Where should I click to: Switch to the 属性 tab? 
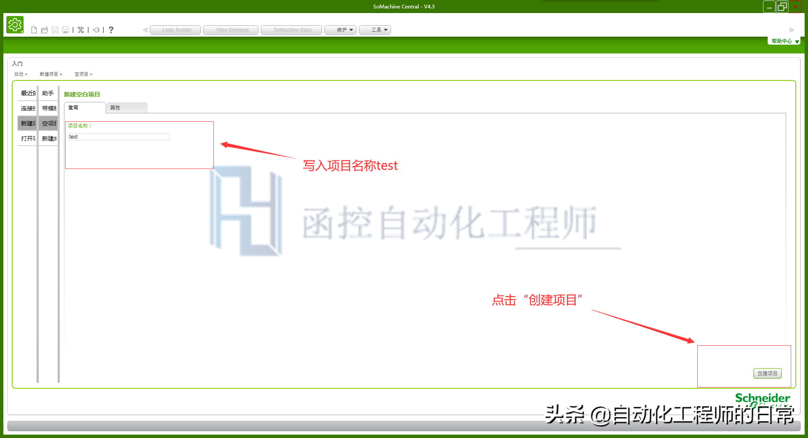pos(127,108)
